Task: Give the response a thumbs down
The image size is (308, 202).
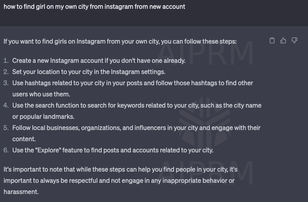Action: [294, 40]
